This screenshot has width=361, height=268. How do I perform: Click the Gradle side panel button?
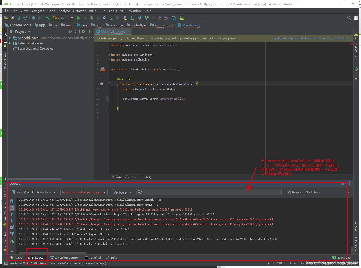pos(356,74)
